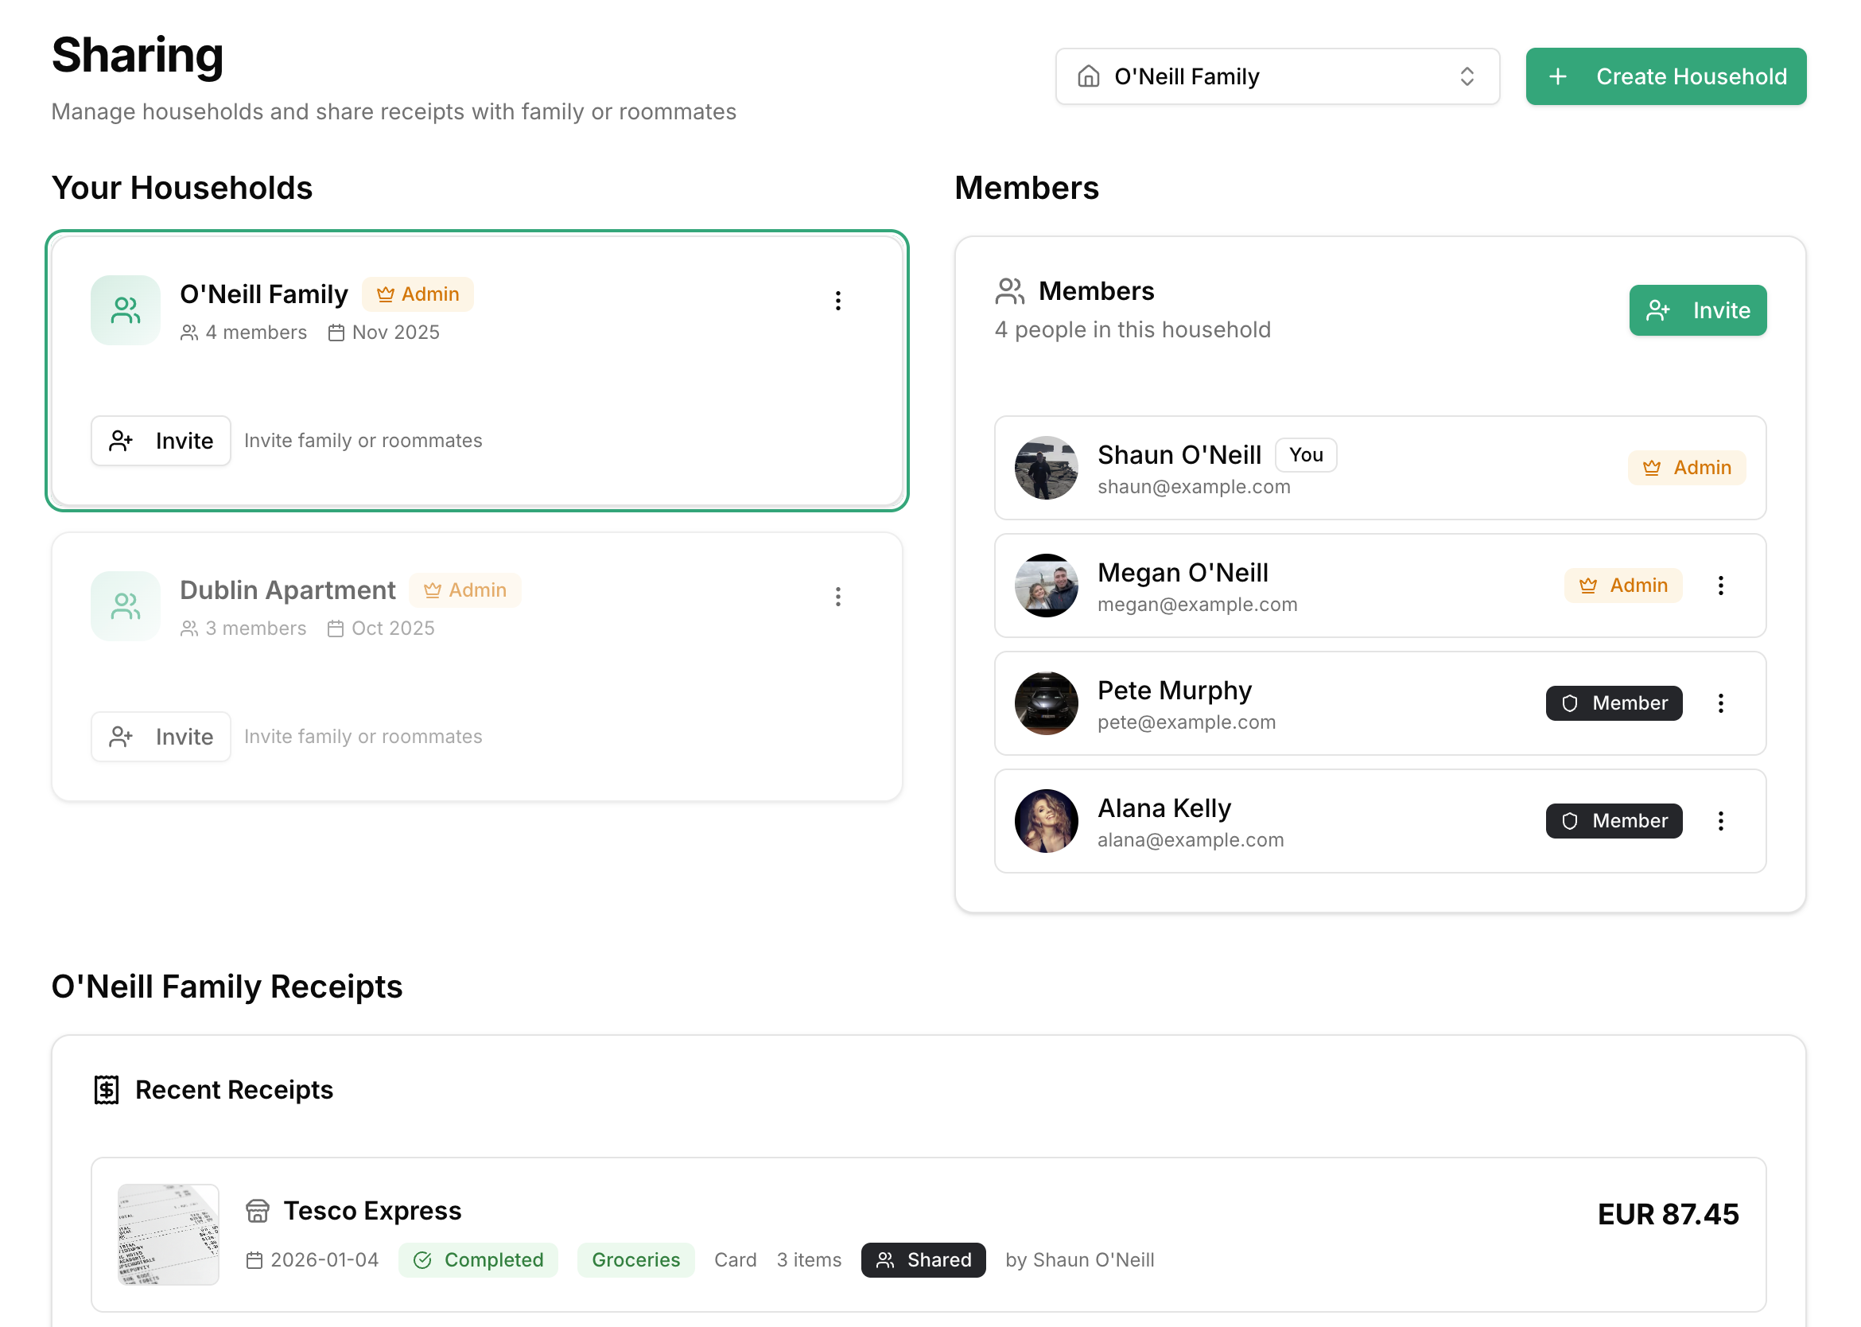Click Pete Murphy's Member role badge
Viewport: 1861px width, 1327px height.
point(1614,703)
